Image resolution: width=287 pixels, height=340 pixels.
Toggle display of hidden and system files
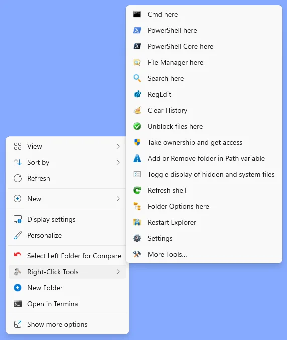coord(204,174)
